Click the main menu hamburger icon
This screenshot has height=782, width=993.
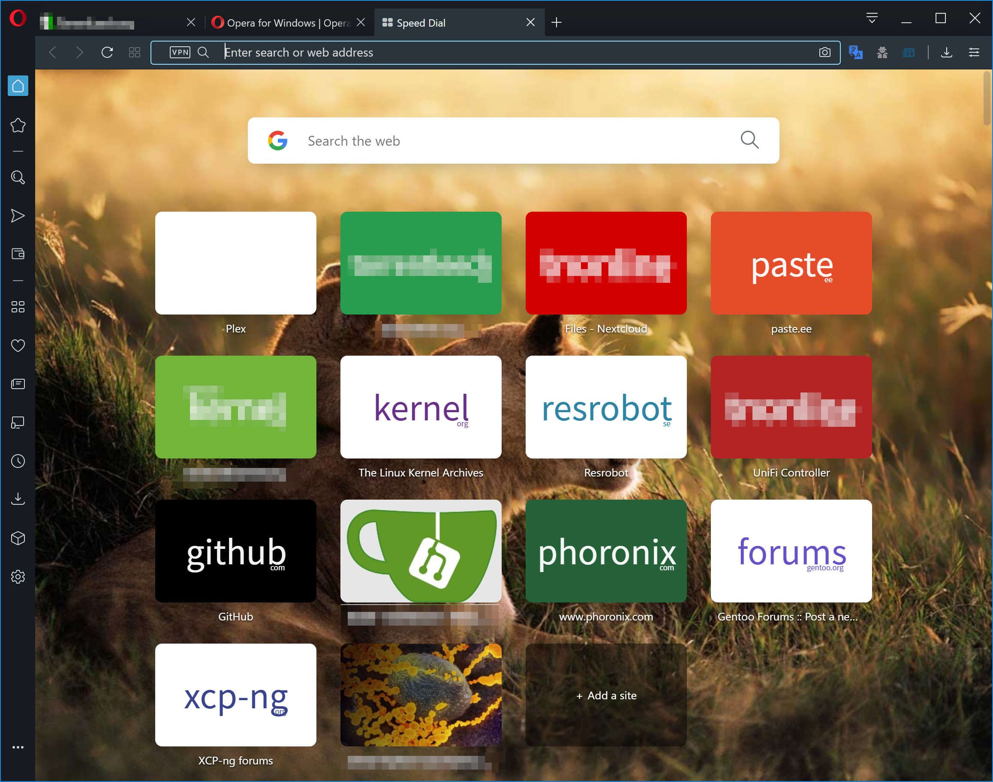(974, 52)
